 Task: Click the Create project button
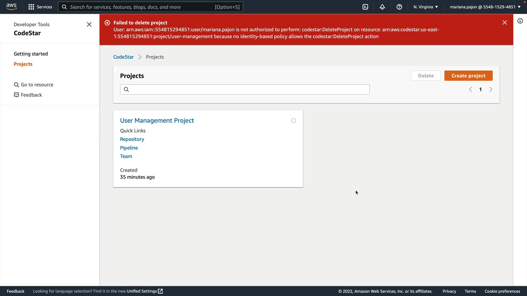click(x=468, y=76)
